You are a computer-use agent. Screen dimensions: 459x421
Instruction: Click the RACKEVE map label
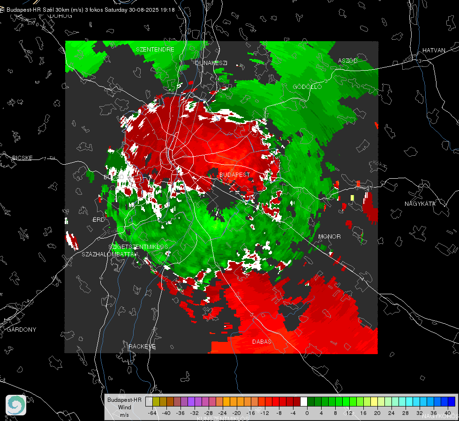142,346
